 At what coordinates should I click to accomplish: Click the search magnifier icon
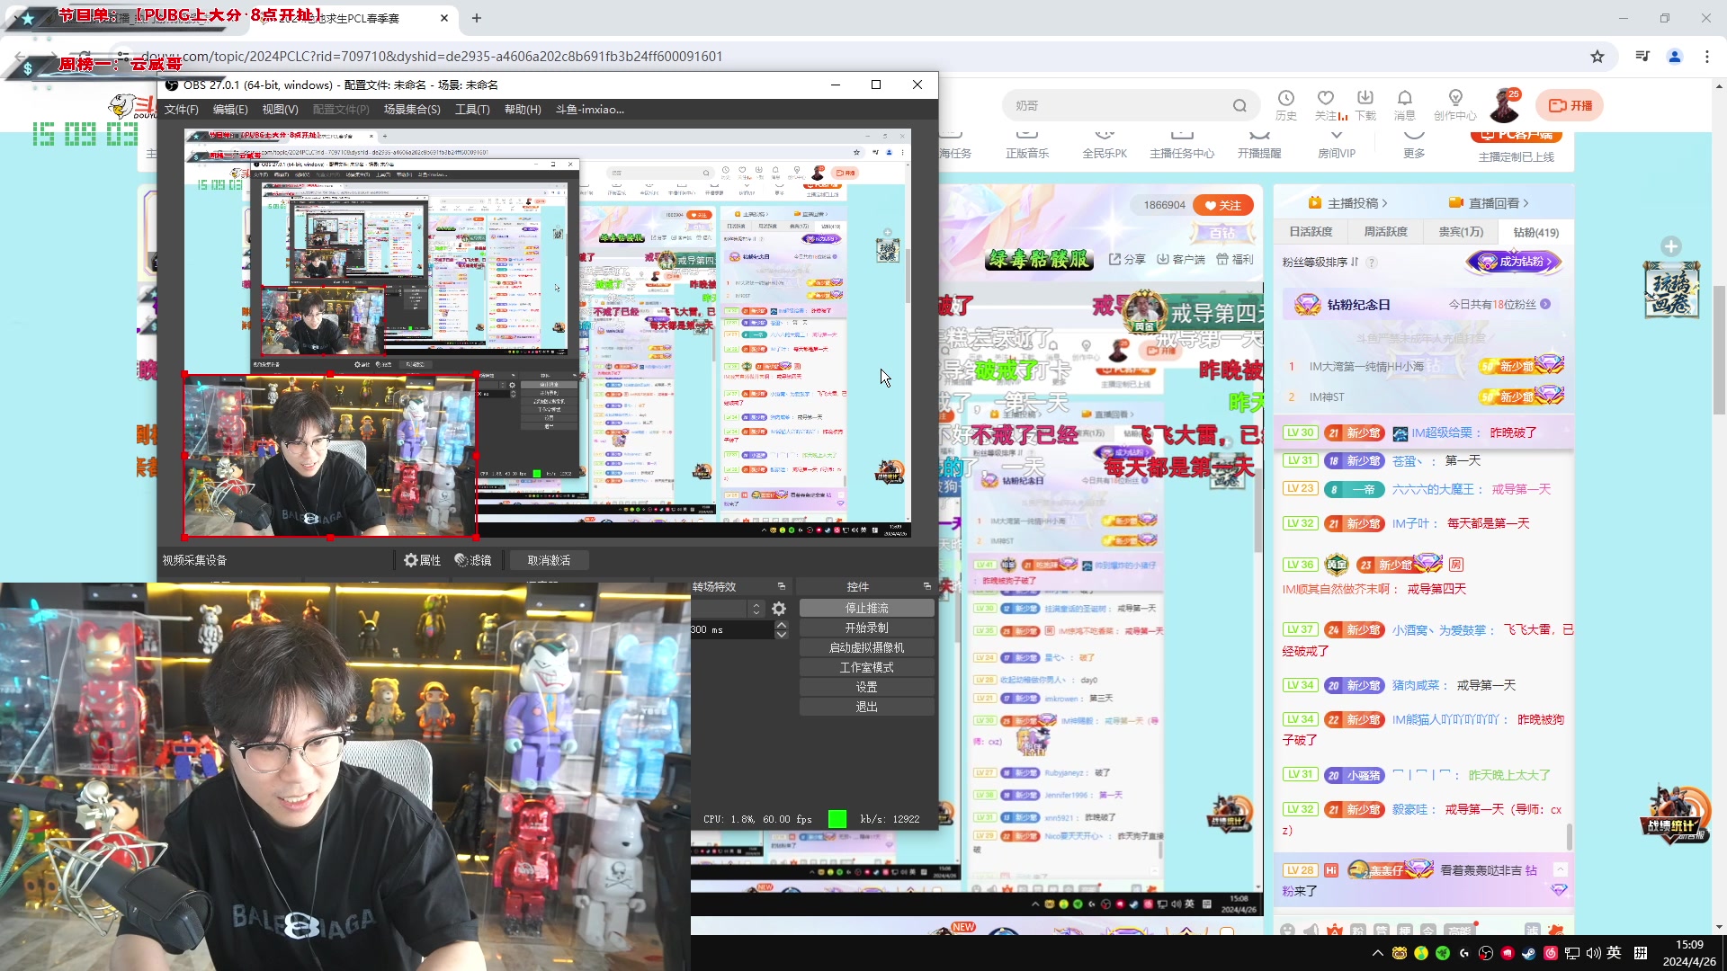point(1239,106)
